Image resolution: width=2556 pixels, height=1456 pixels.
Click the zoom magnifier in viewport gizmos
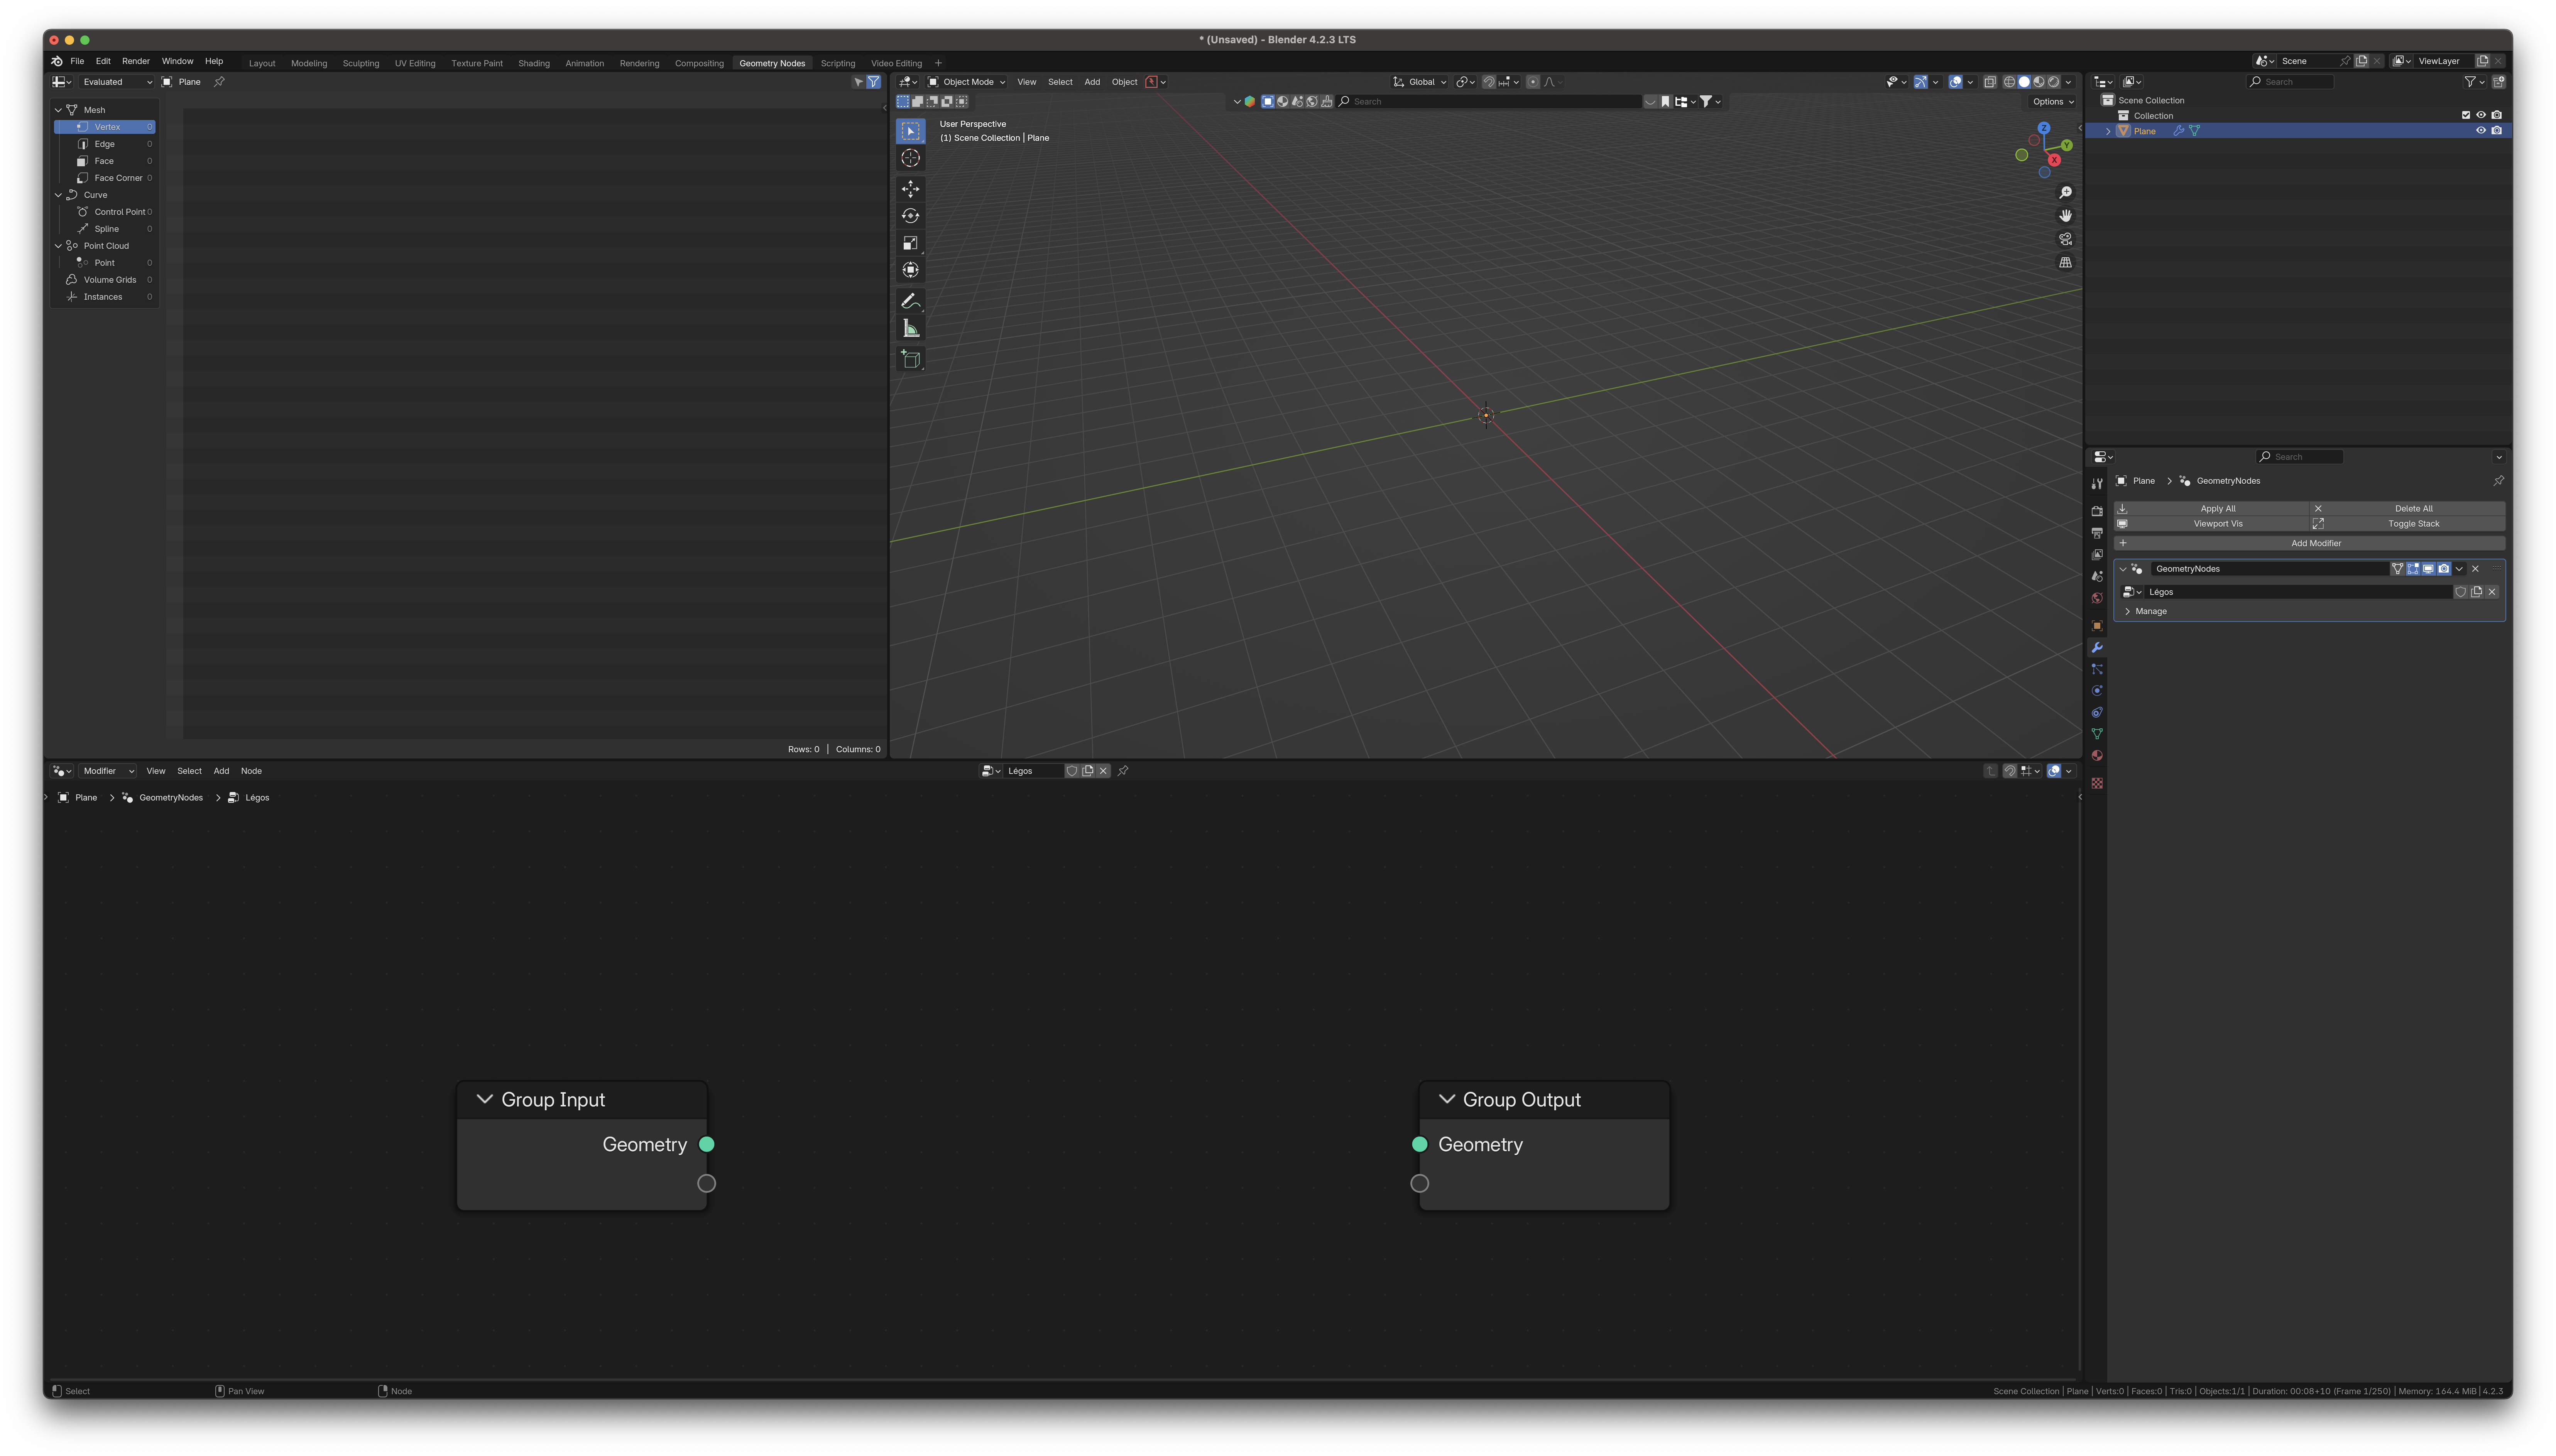[x=2065, y=192]
